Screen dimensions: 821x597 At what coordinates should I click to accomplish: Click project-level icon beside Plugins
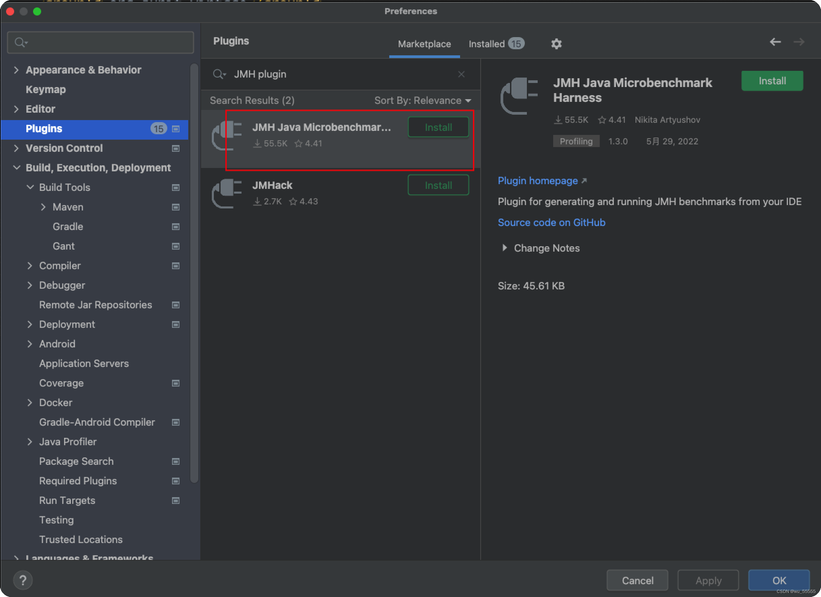click(x=175, y=129)
